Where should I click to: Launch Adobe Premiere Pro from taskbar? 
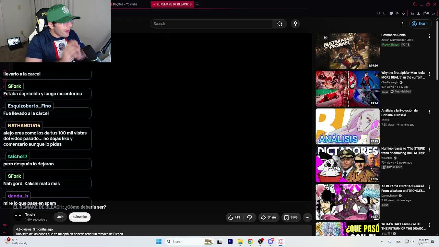(230, 242)
